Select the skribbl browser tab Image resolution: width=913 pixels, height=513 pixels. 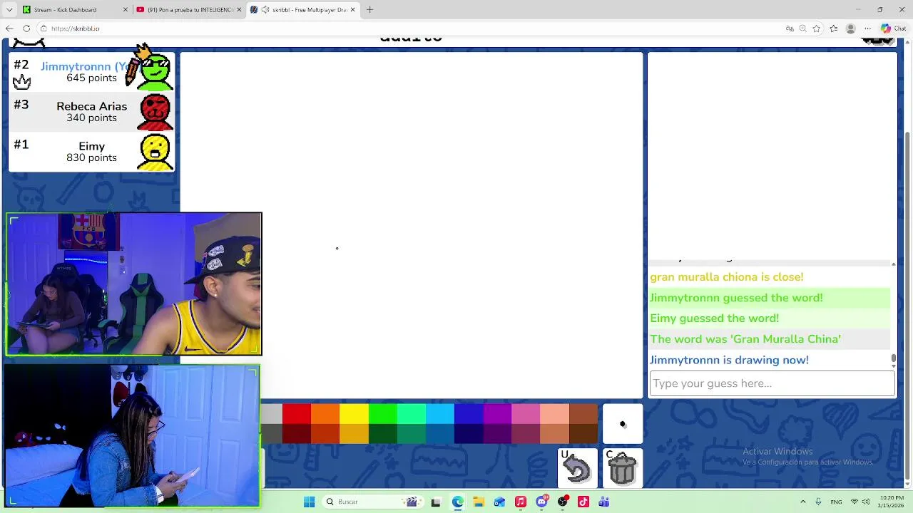(303, 10)
